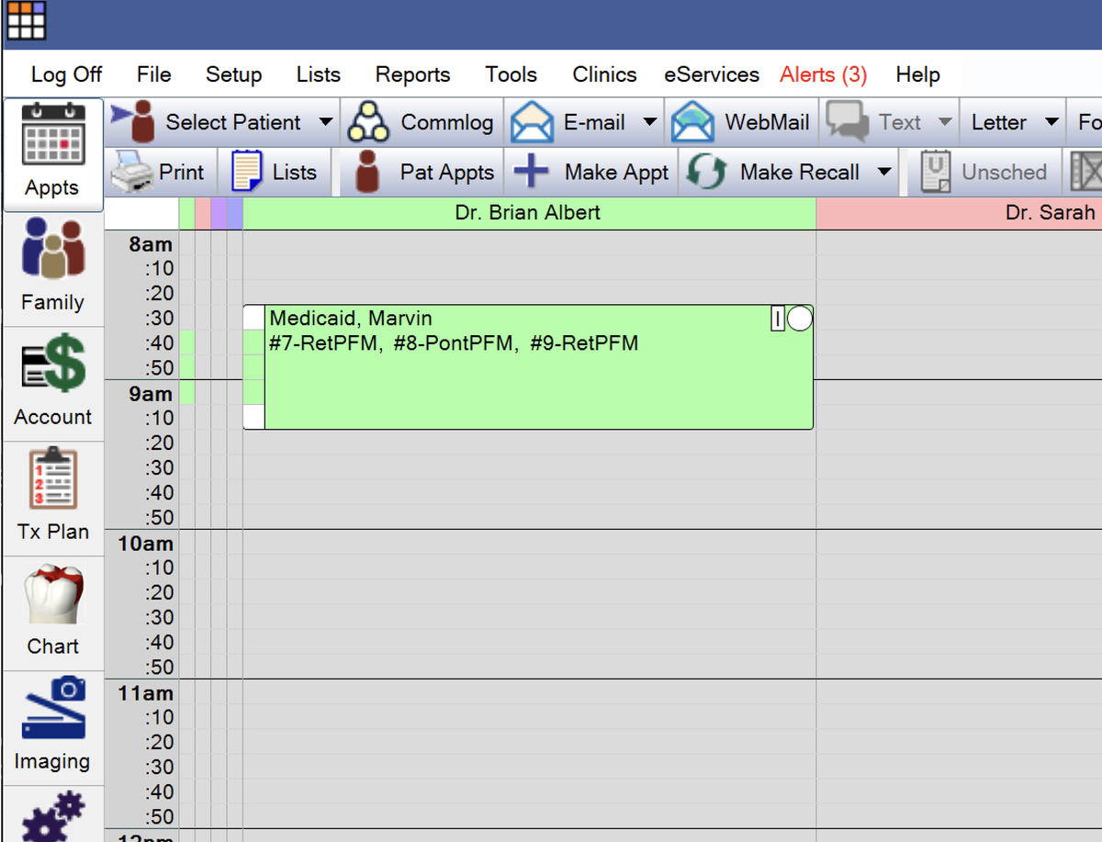Viewport: 1102px width, 842px height.
Task: Click the 10am time label
Action: click(x=144, y=544)
